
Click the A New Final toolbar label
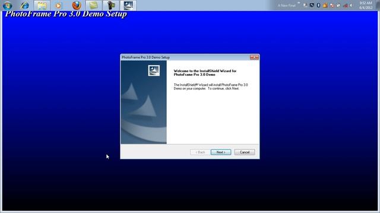286,5
